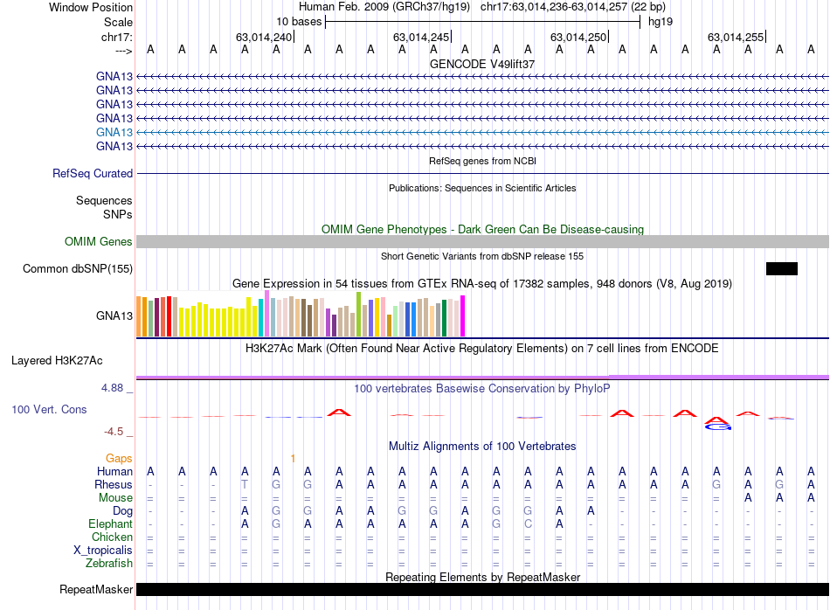Click the magenta last bar in the GTEx chart
This screenshot has width=830, height=610.
[463, 315]
